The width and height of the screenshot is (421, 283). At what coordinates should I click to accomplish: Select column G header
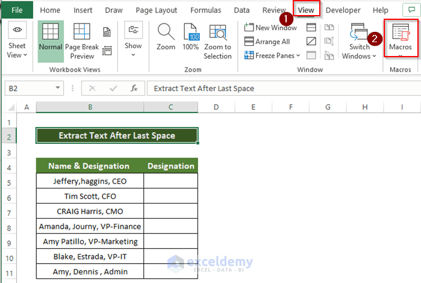tap(328, 107)
